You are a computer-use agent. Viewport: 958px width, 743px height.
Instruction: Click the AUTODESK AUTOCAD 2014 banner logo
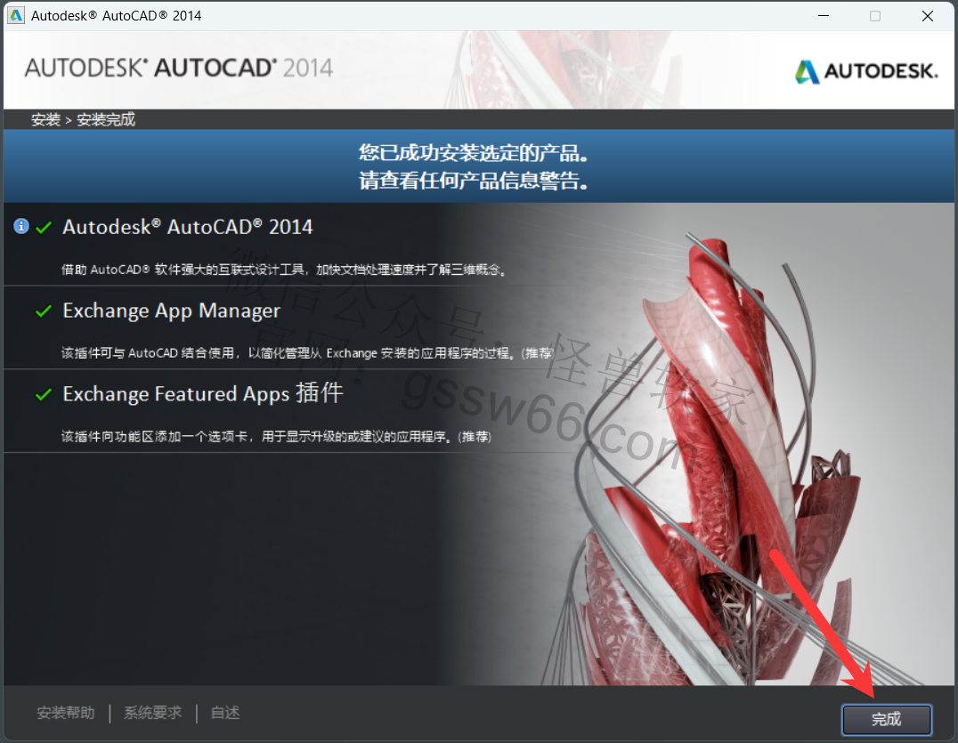178,68
